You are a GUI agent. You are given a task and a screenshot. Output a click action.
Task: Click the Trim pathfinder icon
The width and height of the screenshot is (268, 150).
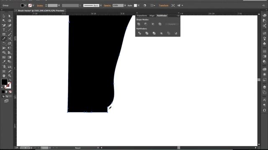[147, 33]
